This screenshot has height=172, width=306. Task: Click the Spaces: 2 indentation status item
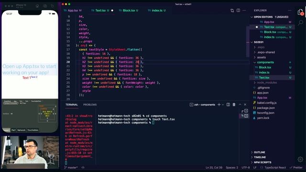click(x=232, y=168)
